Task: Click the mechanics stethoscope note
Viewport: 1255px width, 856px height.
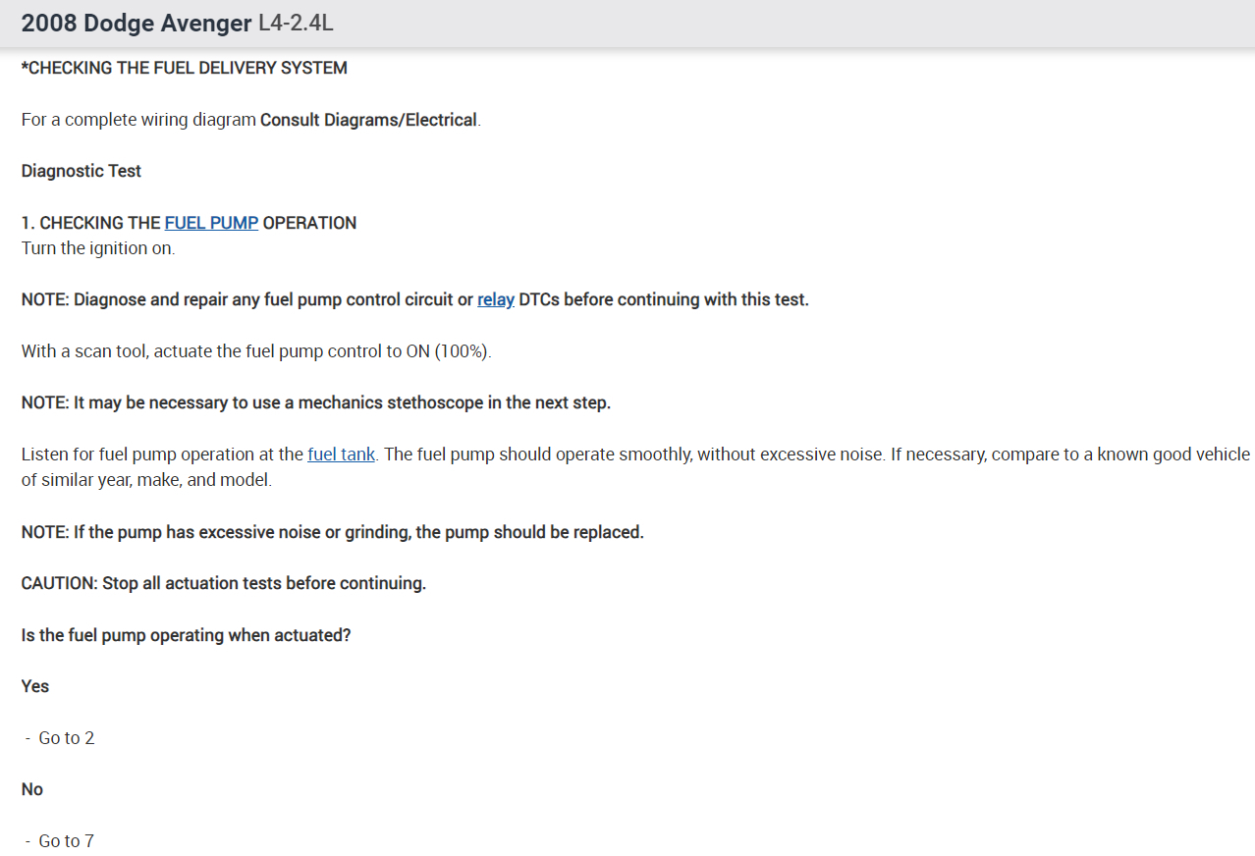Action: [315, 402]
